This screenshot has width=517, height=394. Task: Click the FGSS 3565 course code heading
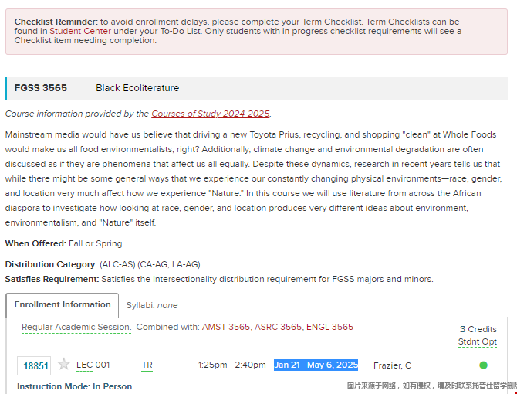coord(41,88)
